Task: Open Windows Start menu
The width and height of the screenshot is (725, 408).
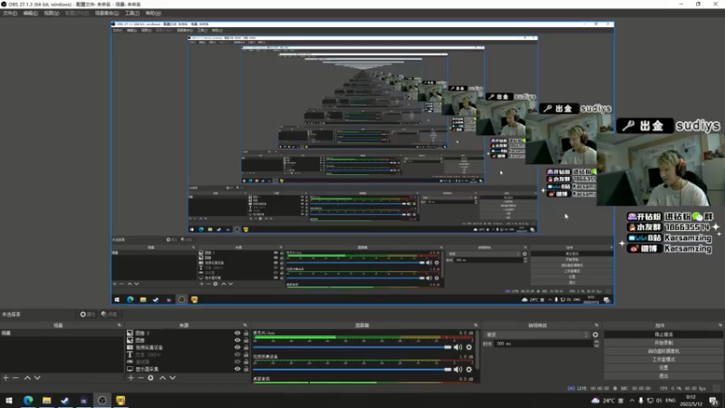Action: pyautogui.click(x=9, y=400)
